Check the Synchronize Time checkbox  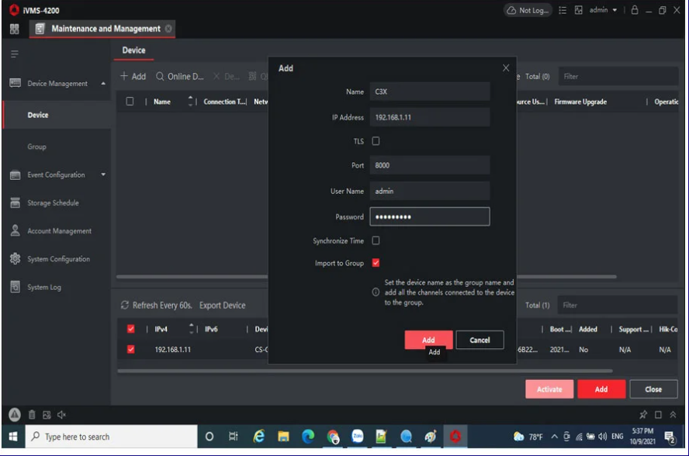(x=376, y=240)
